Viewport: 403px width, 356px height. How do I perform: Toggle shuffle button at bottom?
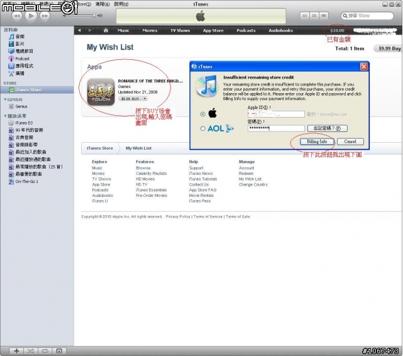click(x=31, y=351)
